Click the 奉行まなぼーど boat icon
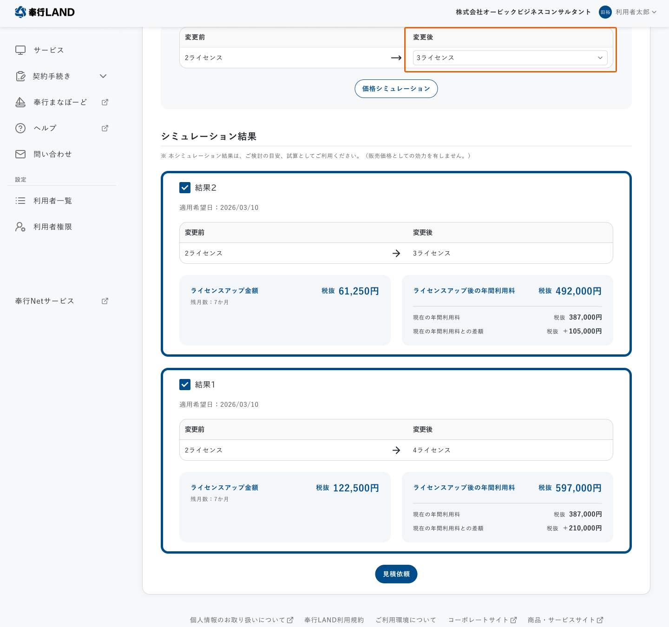Screen dimensions: 669x627 click(x=20, y=102)
